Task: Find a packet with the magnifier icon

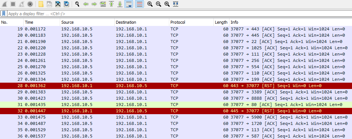Action: pos(77,4)
